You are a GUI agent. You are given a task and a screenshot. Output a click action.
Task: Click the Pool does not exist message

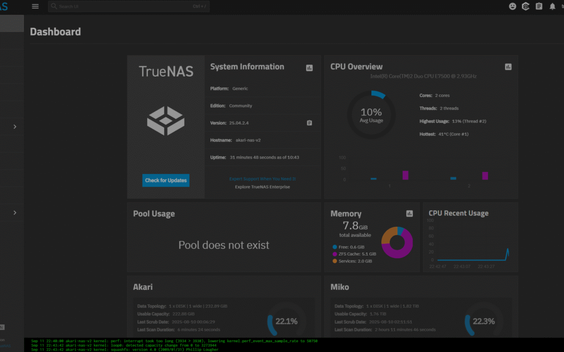224,245
